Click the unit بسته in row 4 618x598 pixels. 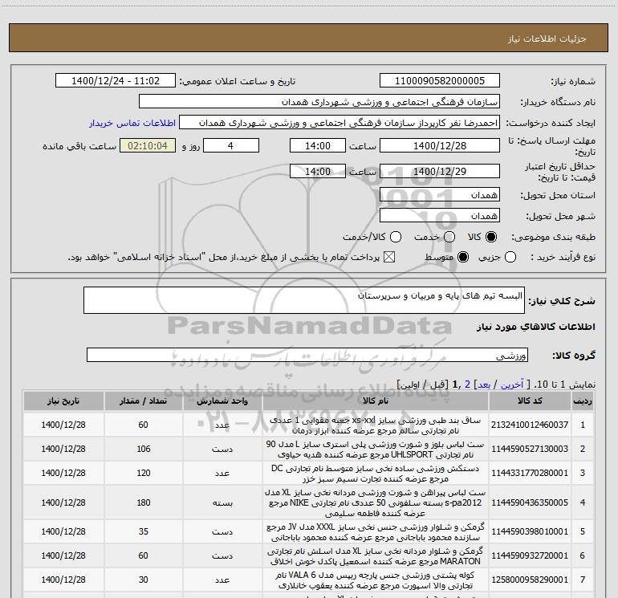[x=222, y=502]
